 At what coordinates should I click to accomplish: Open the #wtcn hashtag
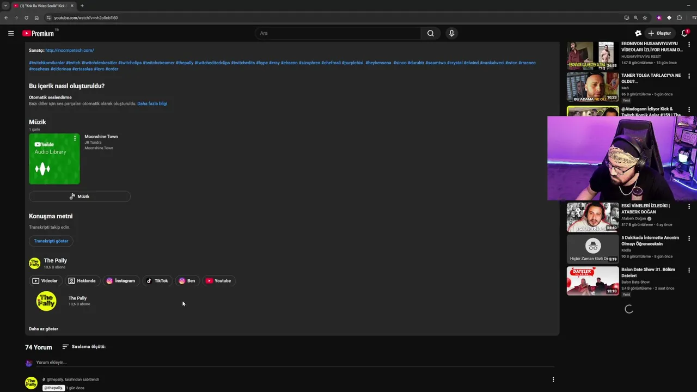(511, 63)
